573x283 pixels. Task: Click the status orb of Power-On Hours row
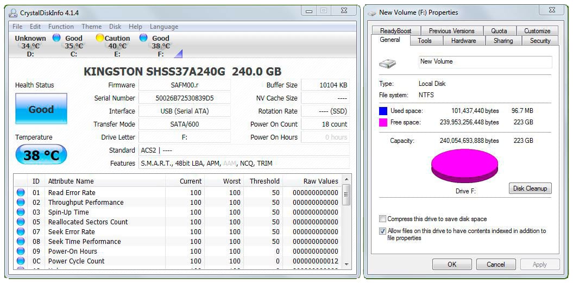point(21,251)
